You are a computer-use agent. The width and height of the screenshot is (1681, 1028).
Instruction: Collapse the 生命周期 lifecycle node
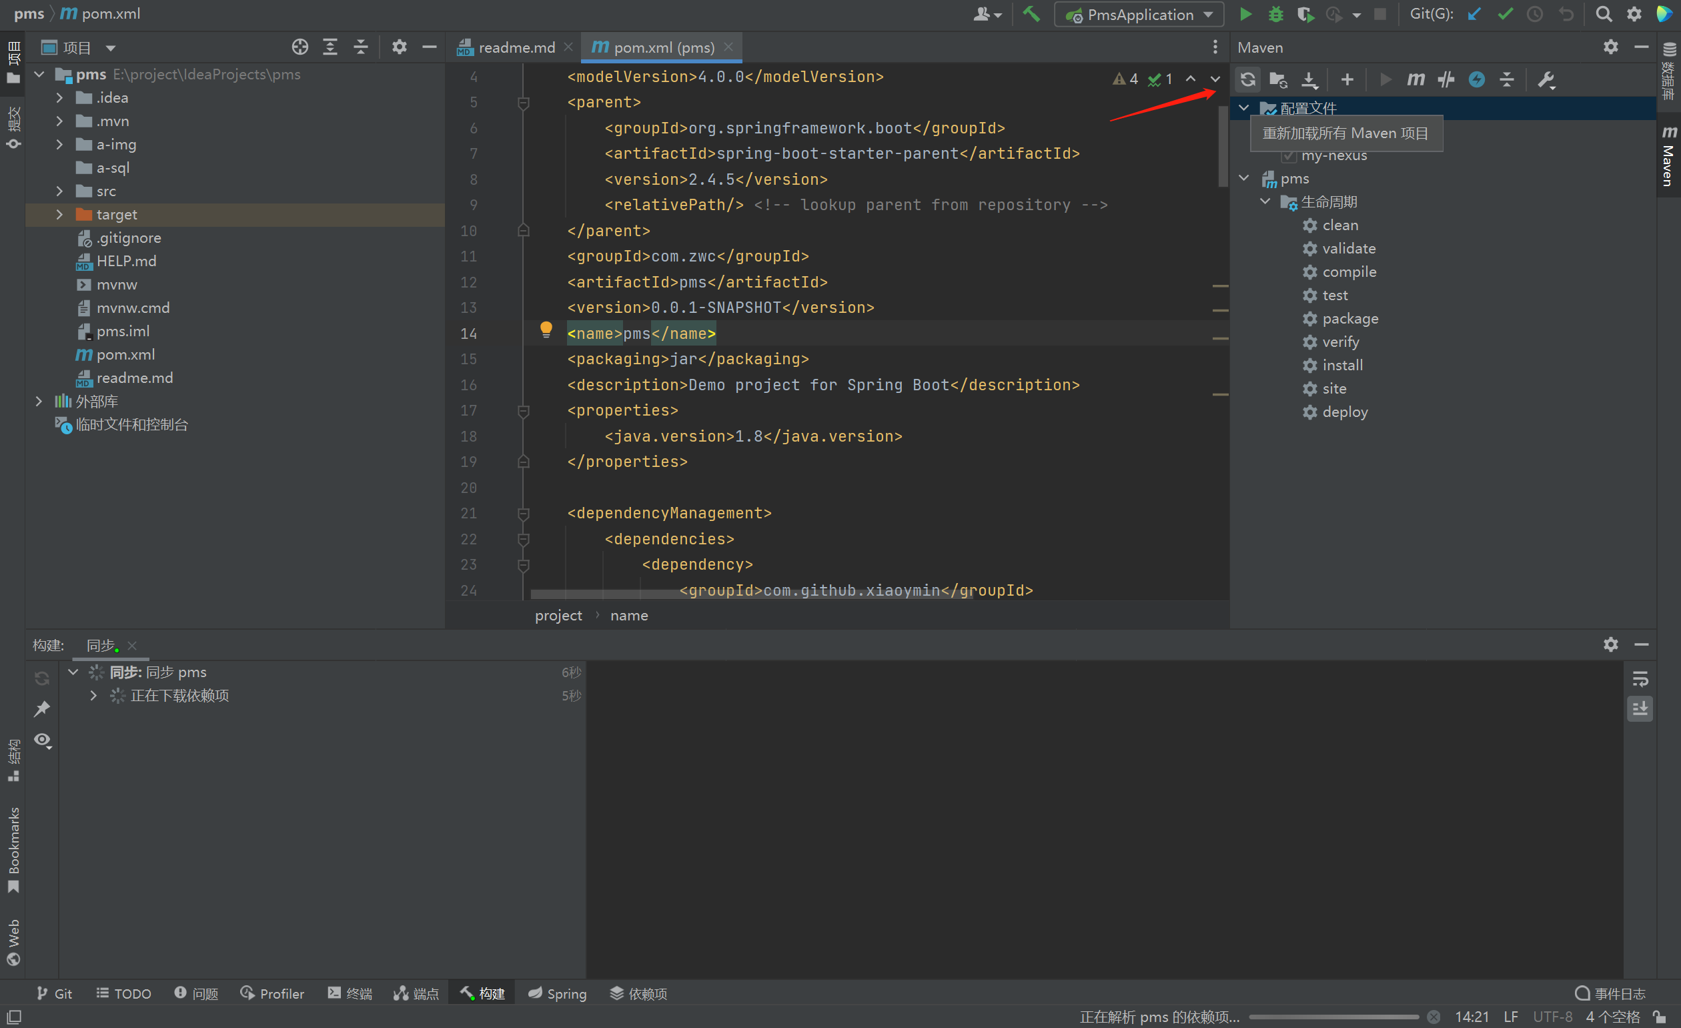(1265, 201)
